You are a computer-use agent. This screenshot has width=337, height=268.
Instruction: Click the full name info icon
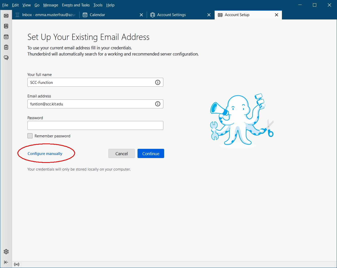click(158, 82)
